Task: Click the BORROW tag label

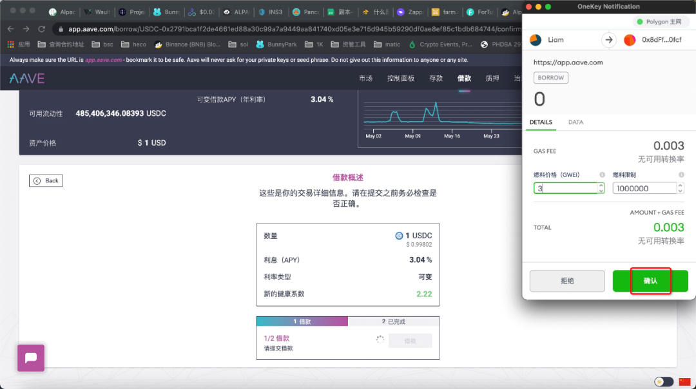Action: click(x=551, y=78)
